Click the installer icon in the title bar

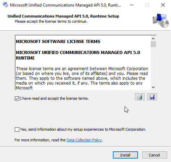[x=6, y=5]
